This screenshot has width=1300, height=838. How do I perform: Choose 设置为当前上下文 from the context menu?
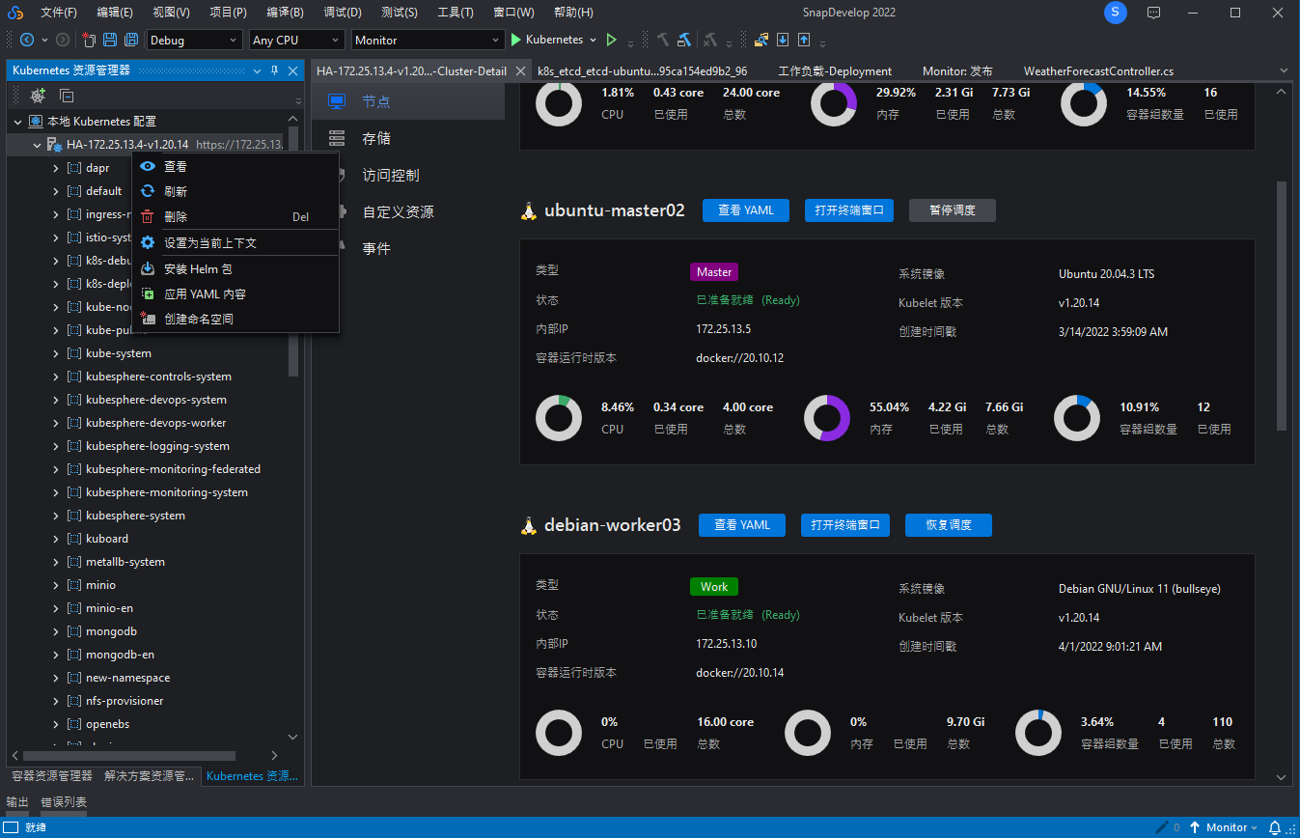235,243
